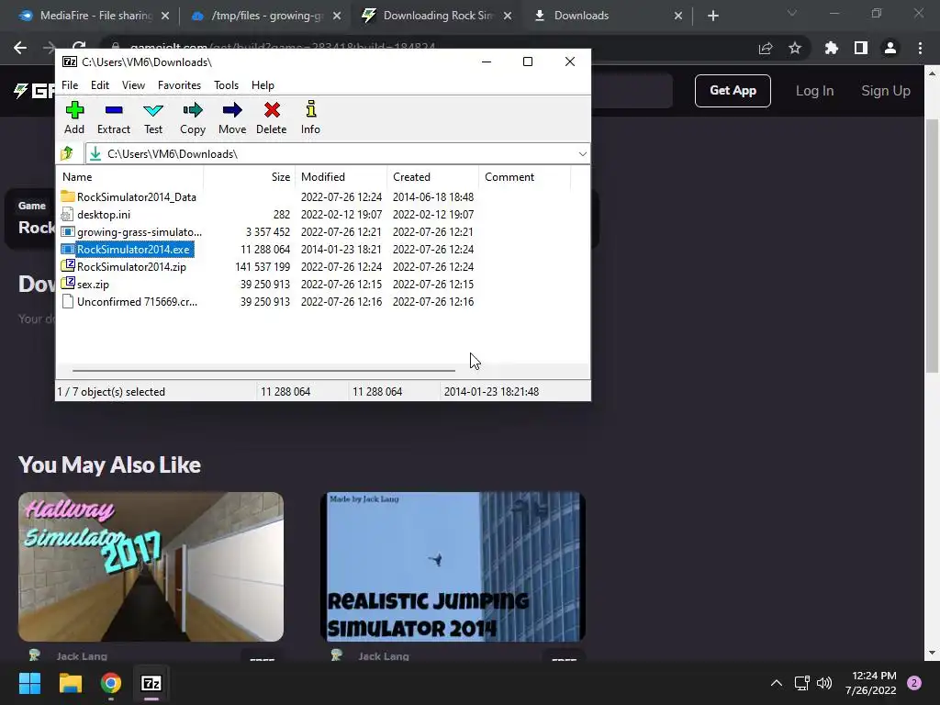Select the RockSimulator2014_Data folder icon
The image size is (940, 705).
68,196
